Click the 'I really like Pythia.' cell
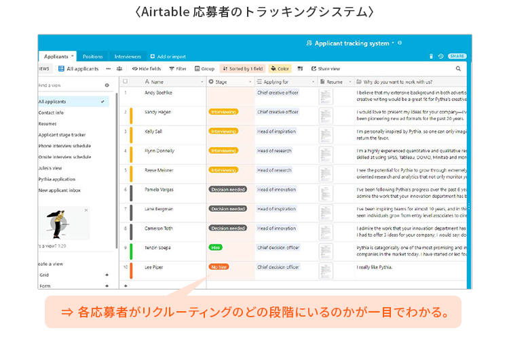The height and width of the screenshot is (339, 509). pyautogui.click(x=411, y=271)
